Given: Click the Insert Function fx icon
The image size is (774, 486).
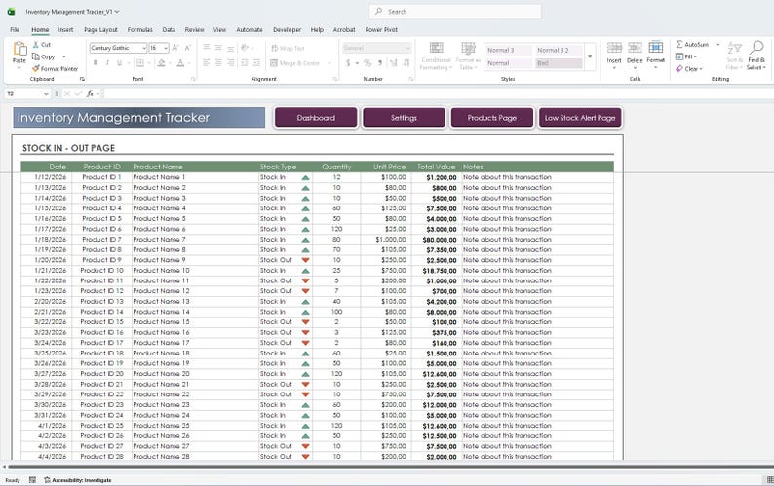Looking at the screenshot, I should click(x=90, y=93).
